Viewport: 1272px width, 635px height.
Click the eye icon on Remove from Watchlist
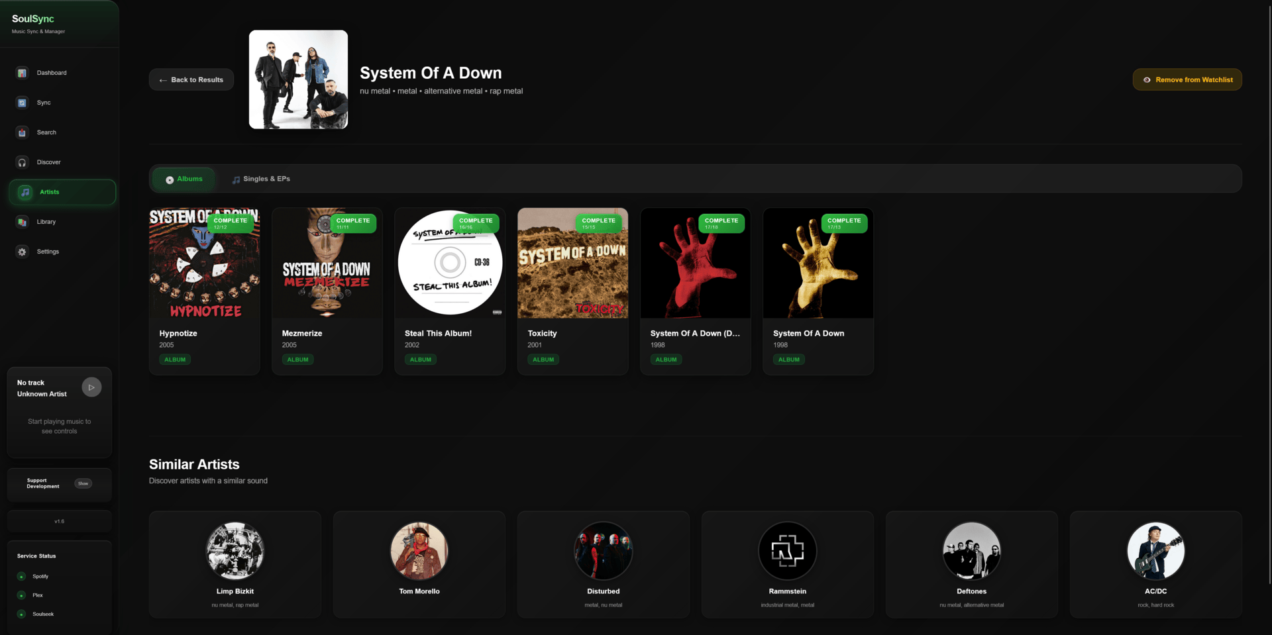tap(1147, 79)
